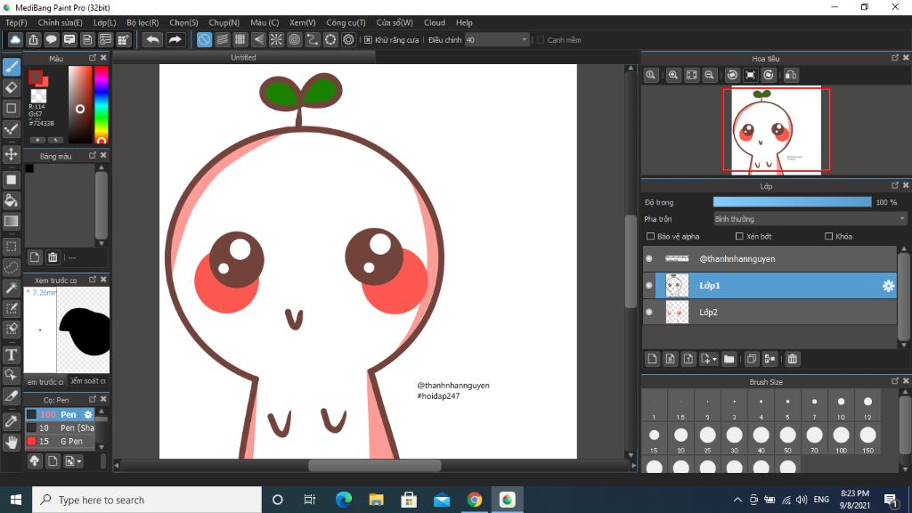This screenshot has width=912, height=513.
Task: Enable the Bảo vệ alpha checkbox
Action: (x=650, y=237)
